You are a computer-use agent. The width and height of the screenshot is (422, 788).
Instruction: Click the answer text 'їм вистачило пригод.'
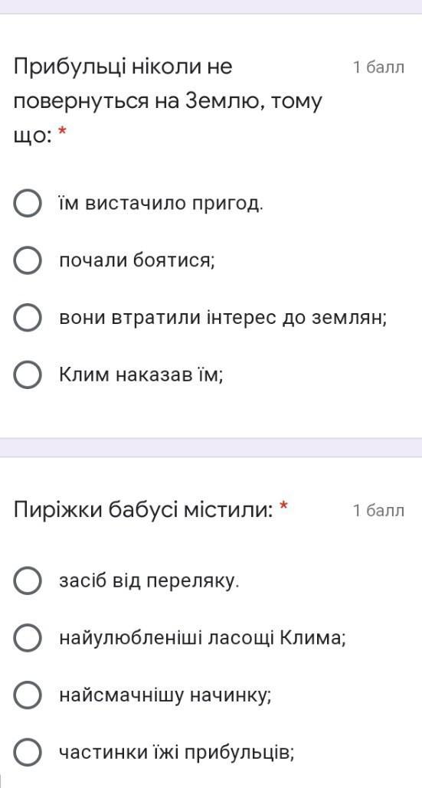[162, 204]
